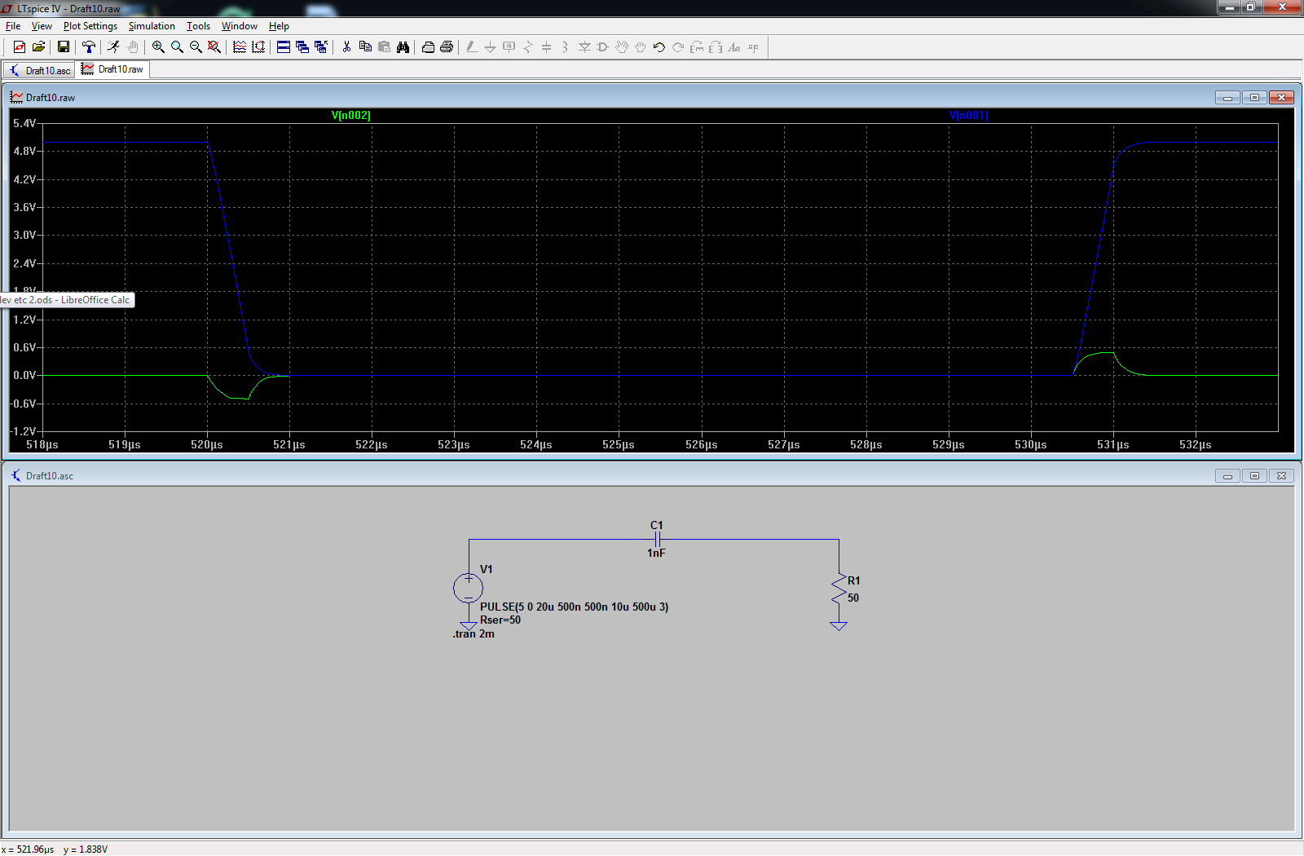Select the Diode placement tool

pos(584,47)
